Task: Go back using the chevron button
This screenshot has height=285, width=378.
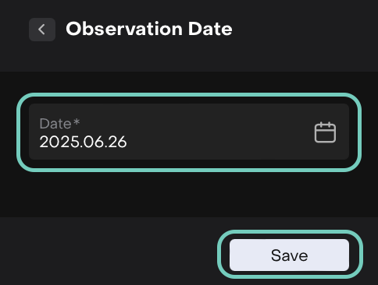Action: pos(42,30)
